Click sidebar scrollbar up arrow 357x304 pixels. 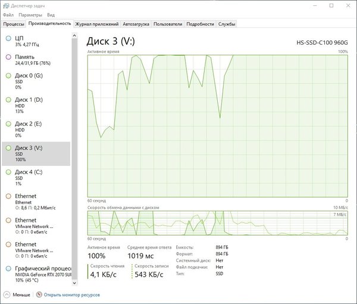[x=74, y=36]
